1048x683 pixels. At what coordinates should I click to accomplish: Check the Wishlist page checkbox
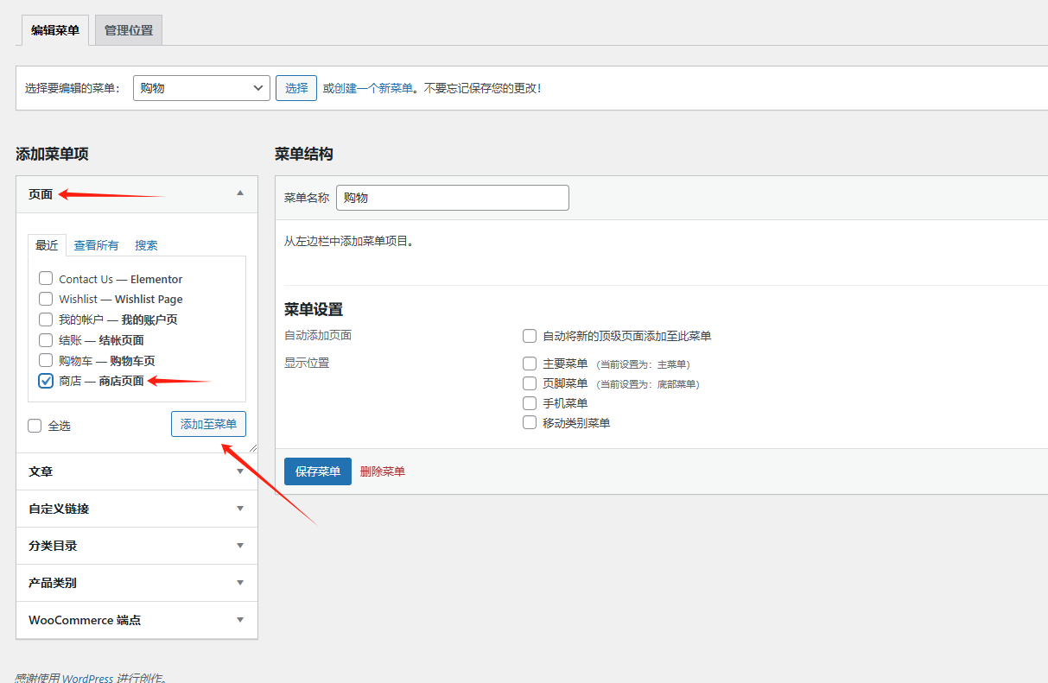pos(46,299)
